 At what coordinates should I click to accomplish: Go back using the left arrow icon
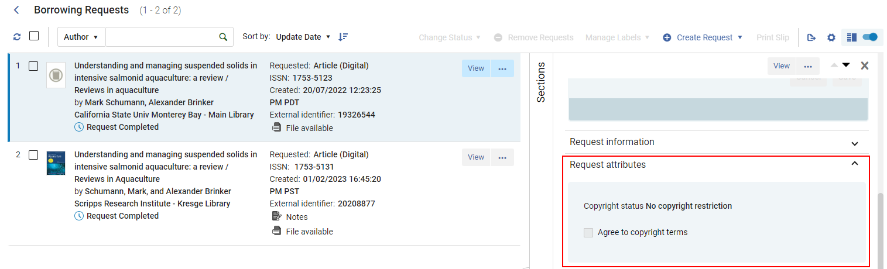pyautogui.click(x=16, y=10)
